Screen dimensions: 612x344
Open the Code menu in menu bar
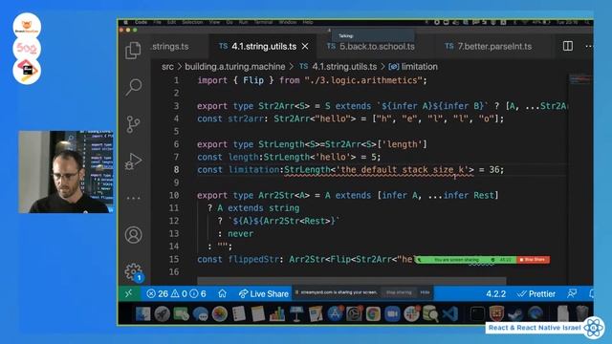[x=141, y=22]
